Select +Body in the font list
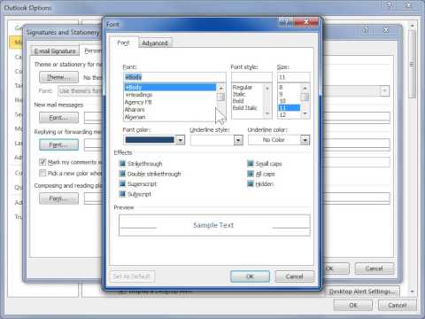The width and height of the screenshot is (425, 319). [170, 87]
